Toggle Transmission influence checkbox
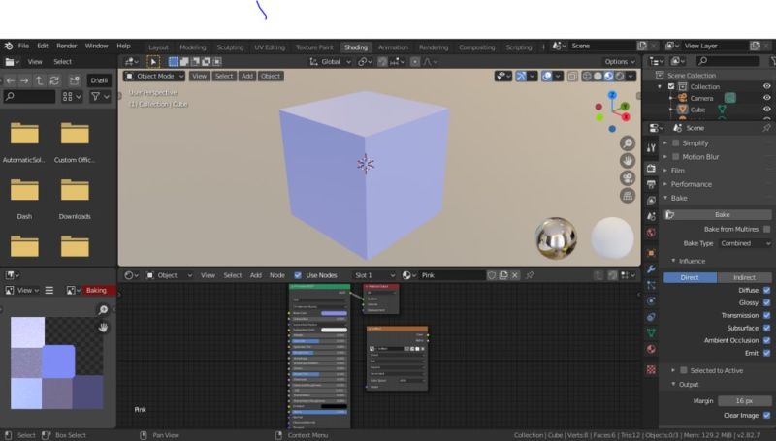 (x=767, y=315)
